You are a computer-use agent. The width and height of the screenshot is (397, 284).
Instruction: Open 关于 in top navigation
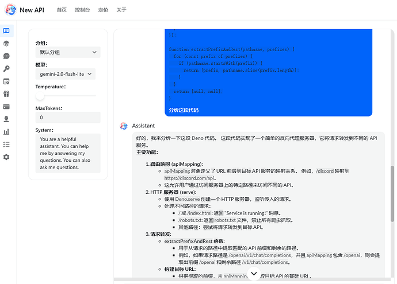click(x=121, y=10)
